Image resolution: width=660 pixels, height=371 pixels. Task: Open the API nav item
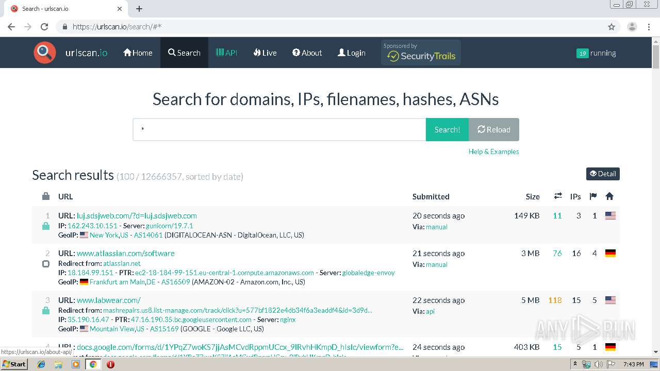point(226,53)
